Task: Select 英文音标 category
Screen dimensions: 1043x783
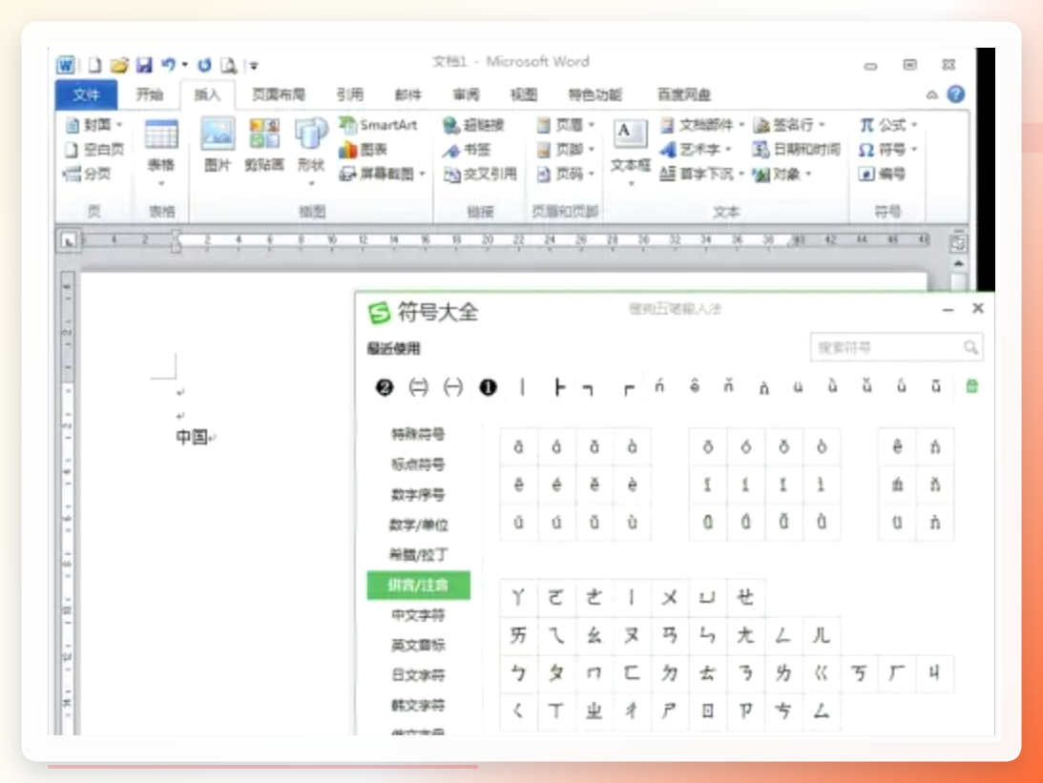Action: pyautogui.click(x=418, y=645)
